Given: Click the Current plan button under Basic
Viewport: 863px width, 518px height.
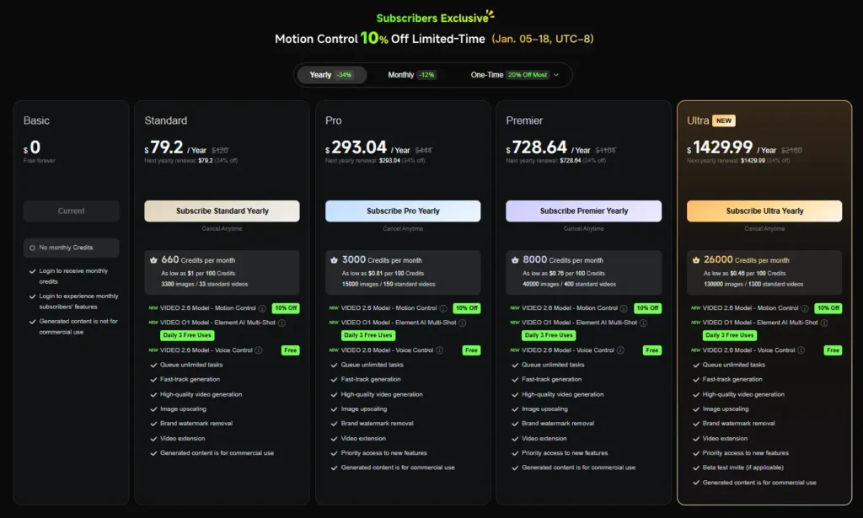Looking at the screenshot, I should 72,211.
